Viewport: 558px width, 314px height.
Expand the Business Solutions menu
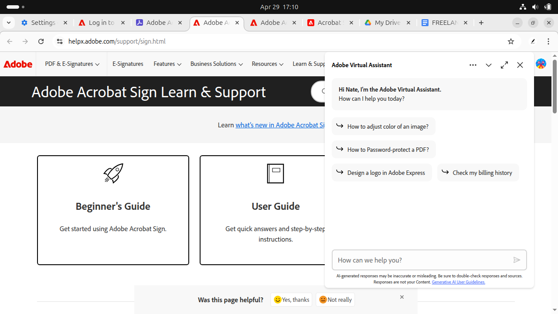(x=217, y=64)
